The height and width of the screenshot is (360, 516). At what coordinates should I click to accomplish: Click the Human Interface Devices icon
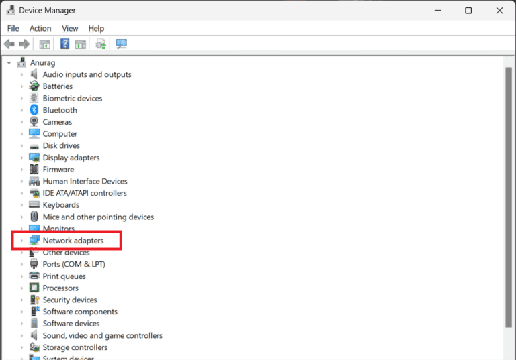(34, 181)
